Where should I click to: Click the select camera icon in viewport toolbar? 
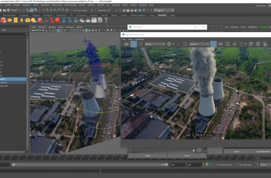coord(33,31)
